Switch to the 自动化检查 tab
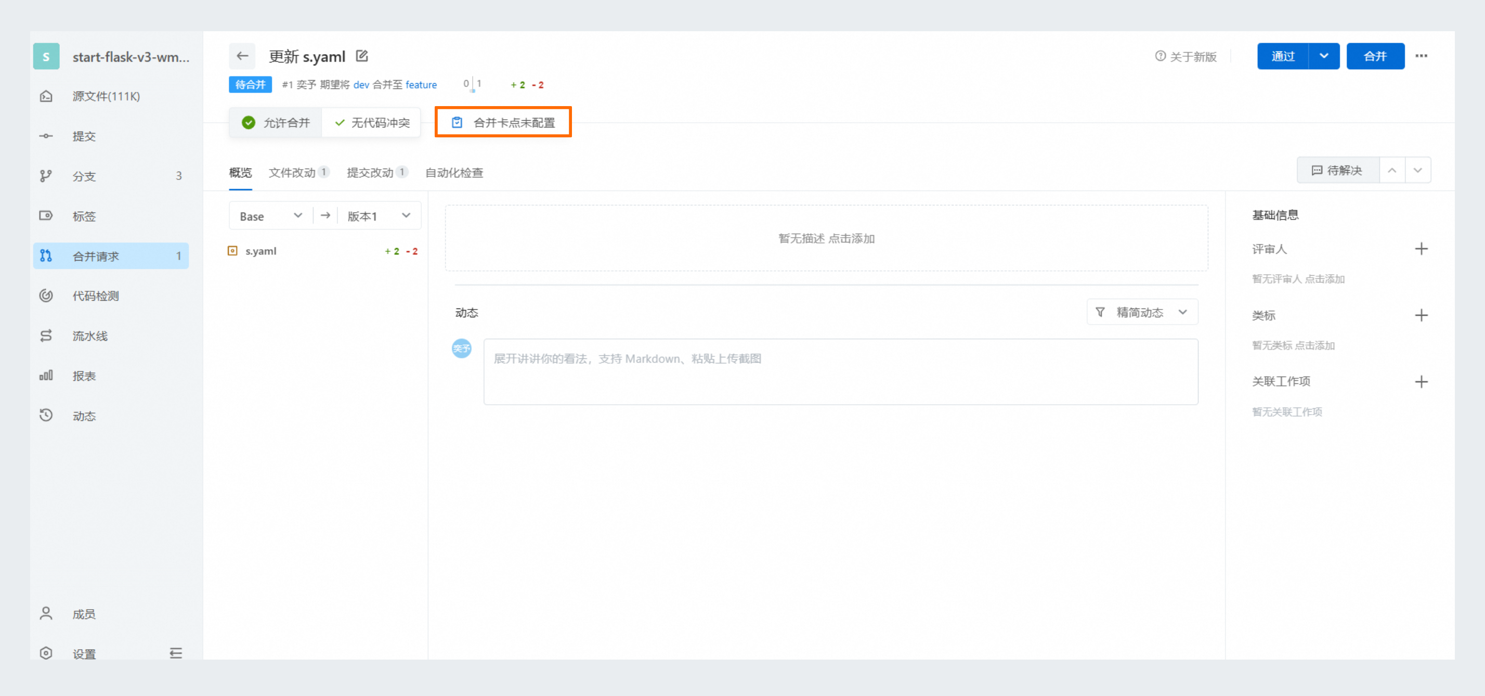 pyautogui.click(x=454, y=172)
